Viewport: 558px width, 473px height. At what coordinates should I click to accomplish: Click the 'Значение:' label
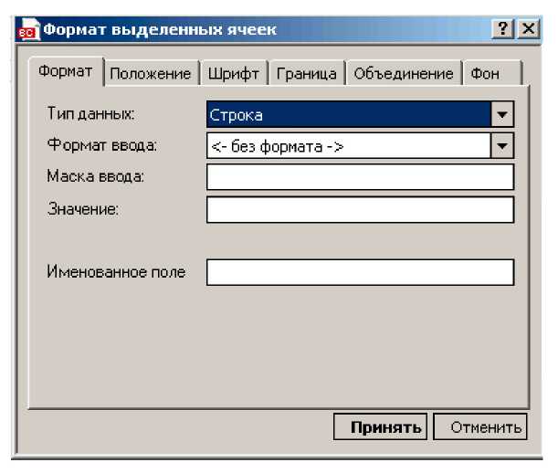coord(83,209)
